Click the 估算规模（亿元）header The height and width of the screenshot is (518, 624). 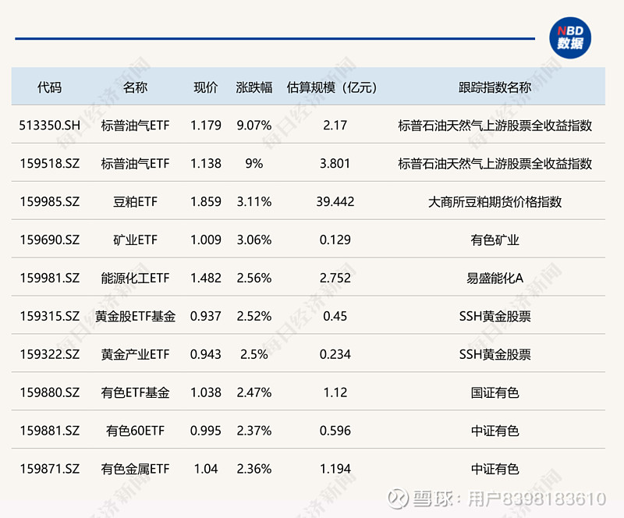coord(331,87)
